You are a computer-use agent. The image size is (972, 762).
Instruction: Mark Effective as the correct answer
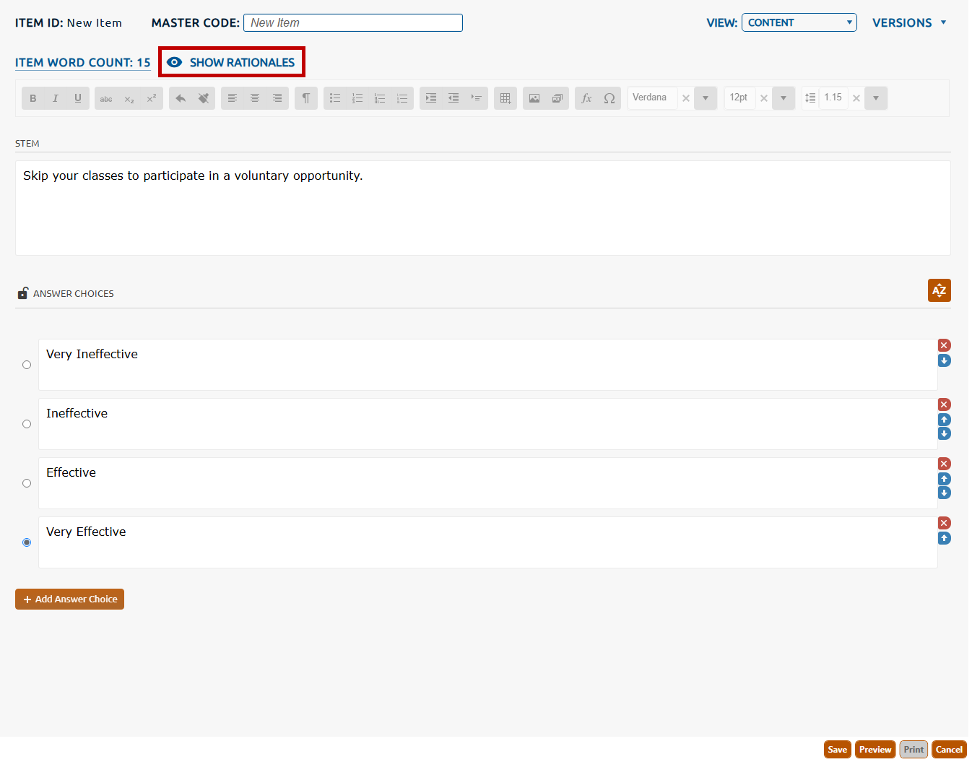(27, 483)
